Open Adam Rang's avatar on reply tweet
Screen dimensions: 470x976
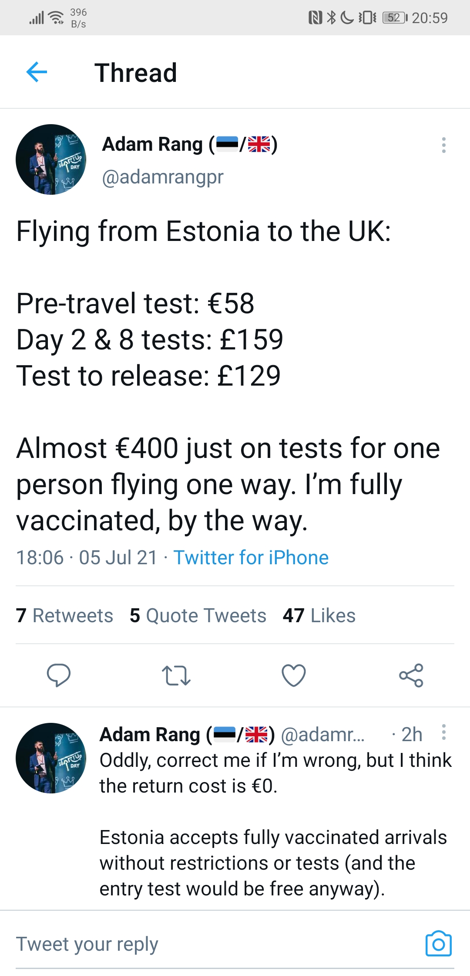point(51,758)
